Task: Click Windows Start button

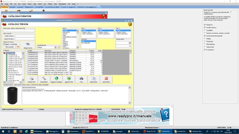Action: pos(3,131)
